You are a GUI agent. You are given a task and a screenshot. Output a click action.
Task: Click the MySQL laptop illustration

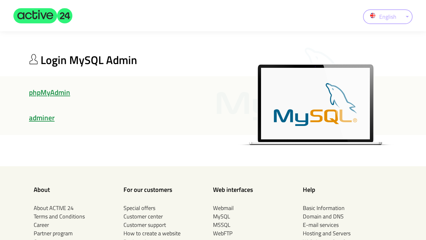pos(315,105)
